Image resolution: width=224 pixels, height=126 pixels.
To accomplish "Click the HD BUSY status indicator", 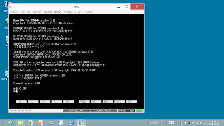I will pyautogui.click(x=122, y=111).
